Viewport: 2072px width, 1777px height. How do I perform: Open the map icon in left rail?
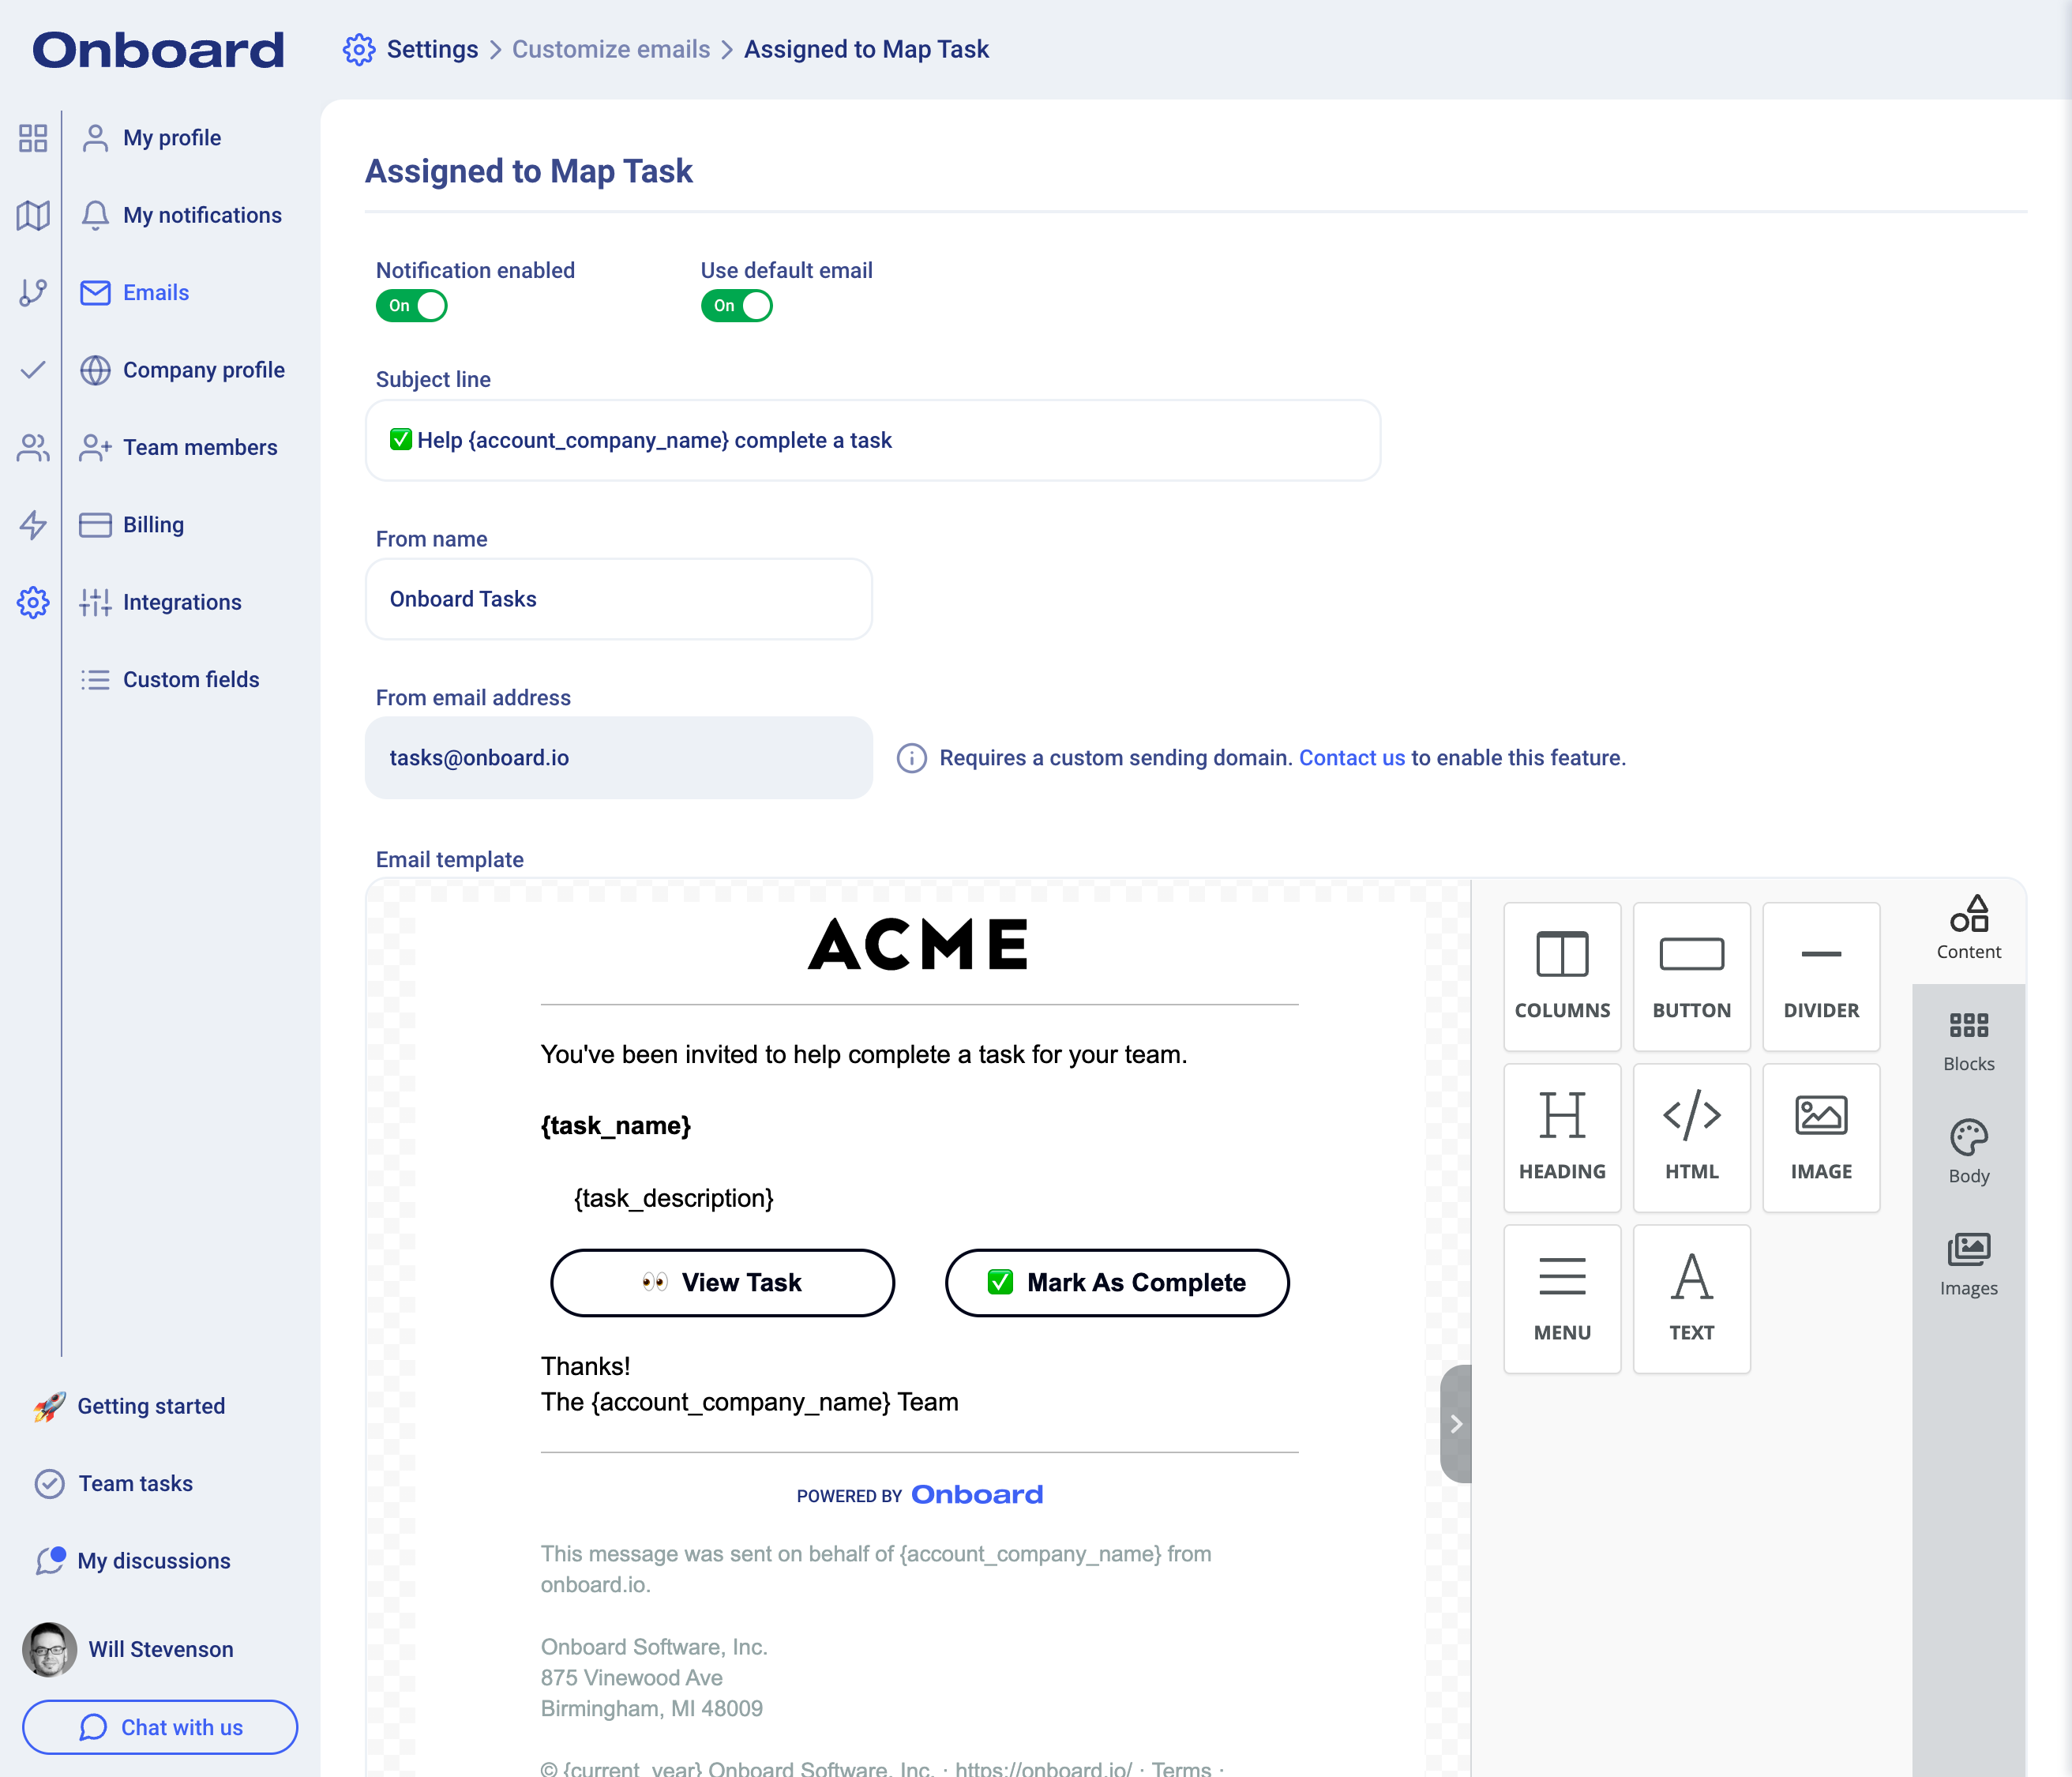33,215
